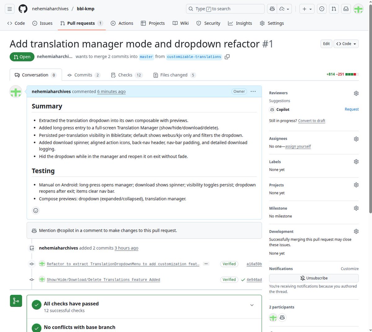Open the Projects repository tab
The height and width of the screenshot is (332, 372).
point(153,23)
